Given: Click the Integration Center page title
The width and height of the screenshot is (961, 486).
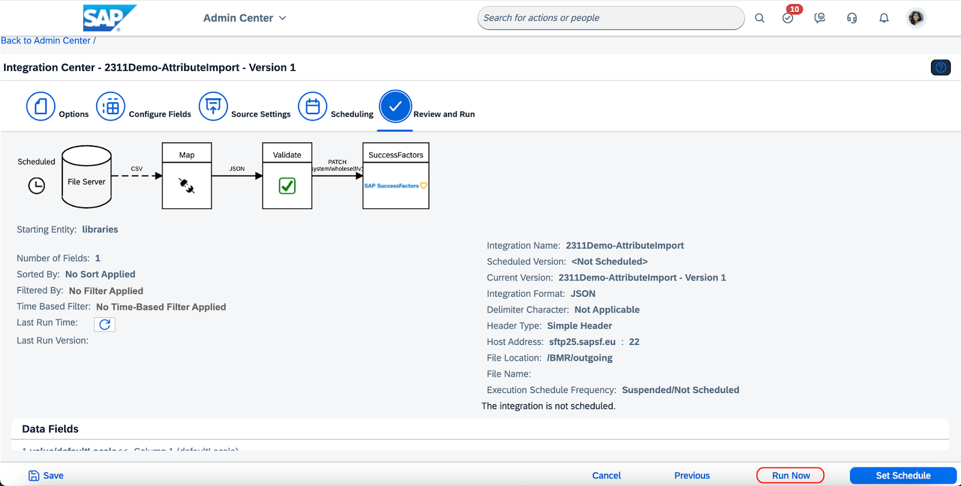Looking at the screenshot, I should click(150, 67).
